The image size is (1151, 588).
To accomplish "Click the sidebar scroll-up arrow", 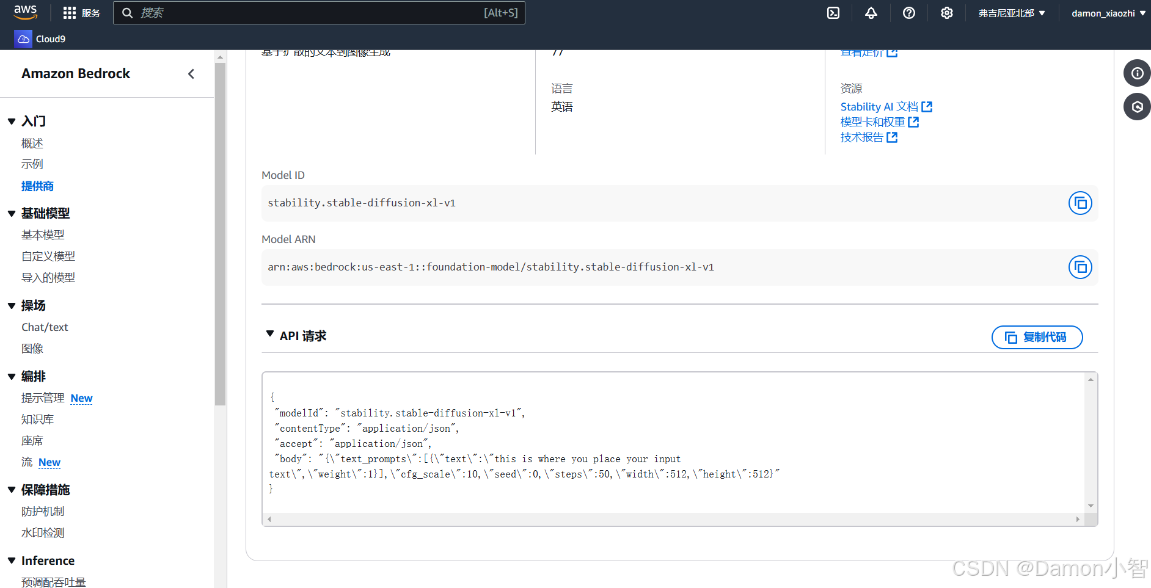I will click(221, 57).
